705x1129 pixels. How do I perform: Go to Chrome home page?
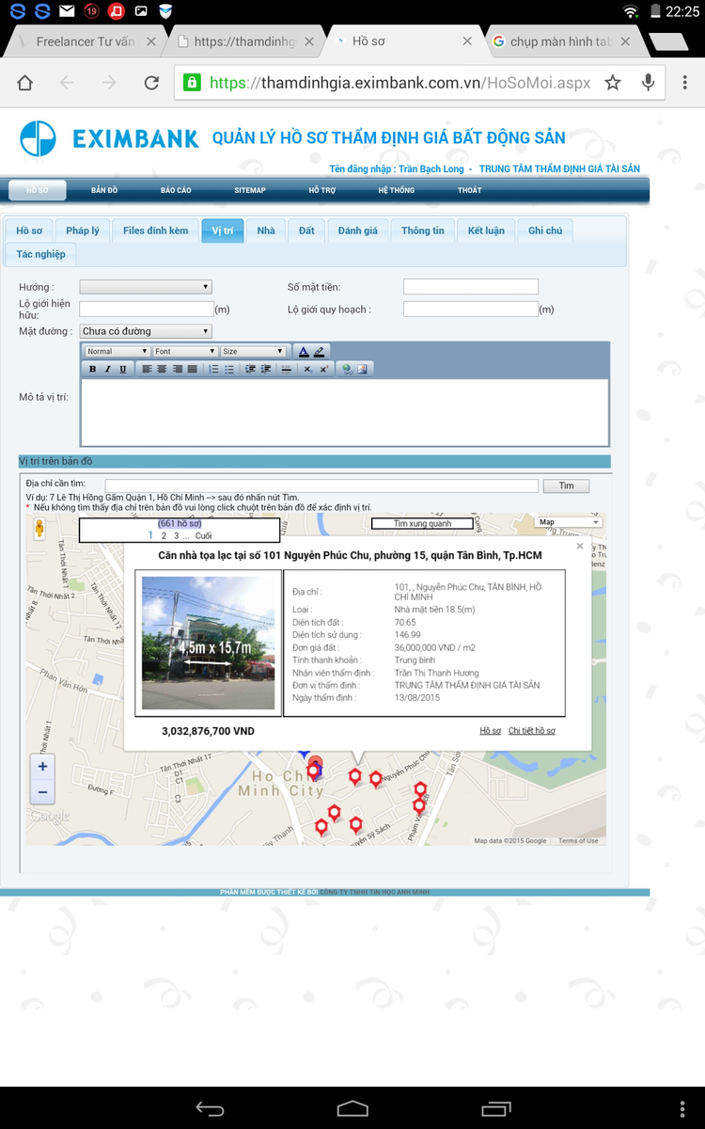coord(24,83)
